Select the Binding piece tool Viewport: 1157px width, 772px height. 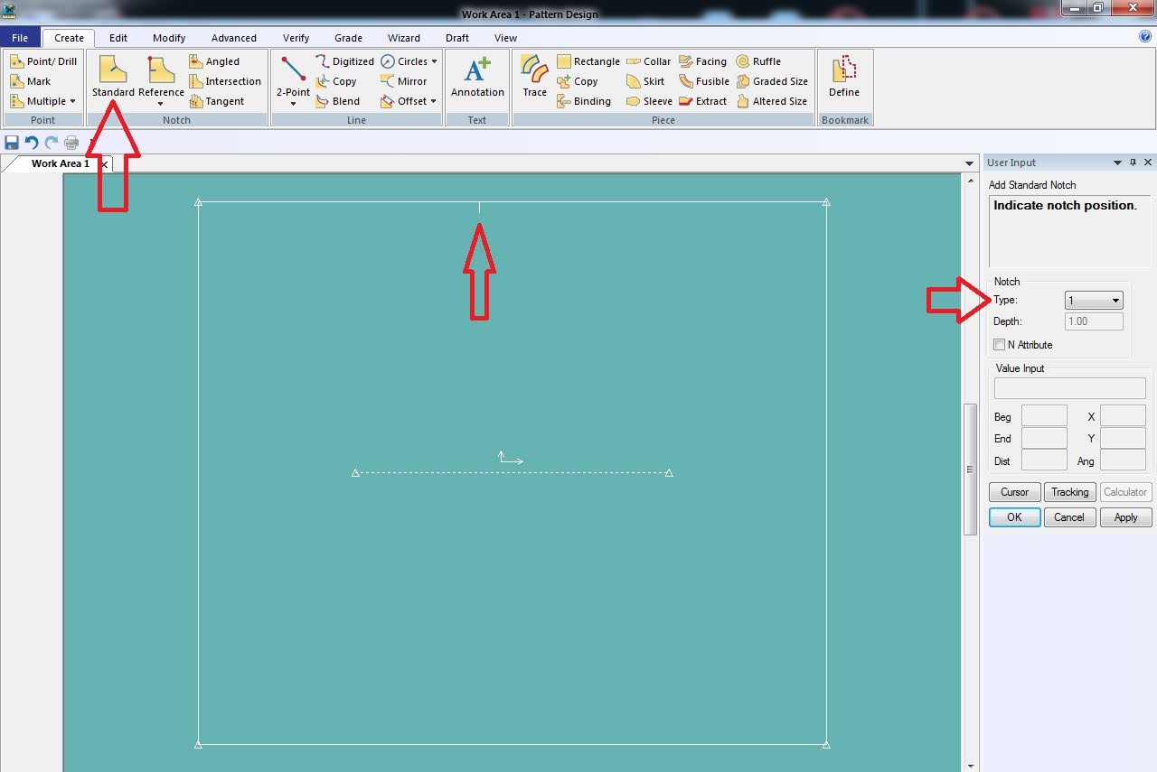[584, 101]
